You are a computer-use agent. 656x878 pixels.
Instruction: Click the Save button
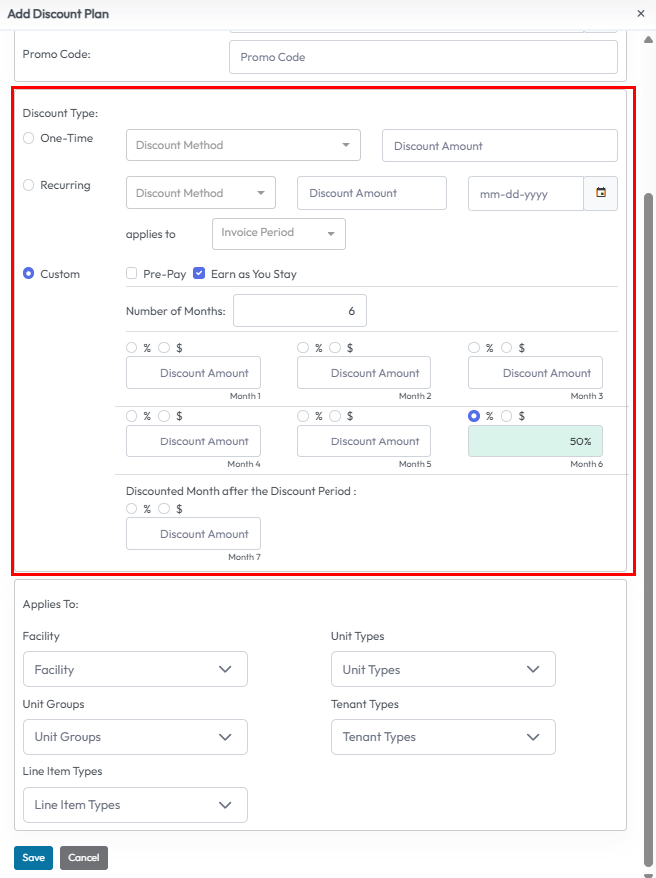(33, 858)
